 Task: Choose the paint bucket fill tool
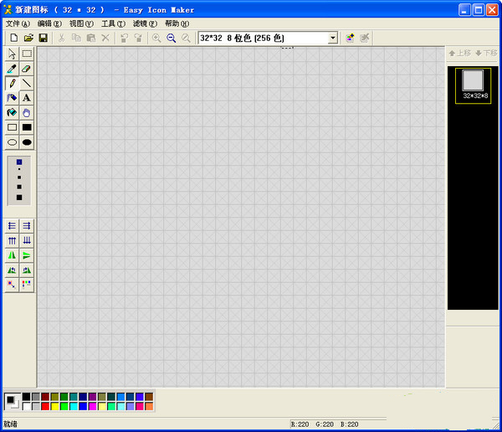pyautogui.click(x=13, y=113)
